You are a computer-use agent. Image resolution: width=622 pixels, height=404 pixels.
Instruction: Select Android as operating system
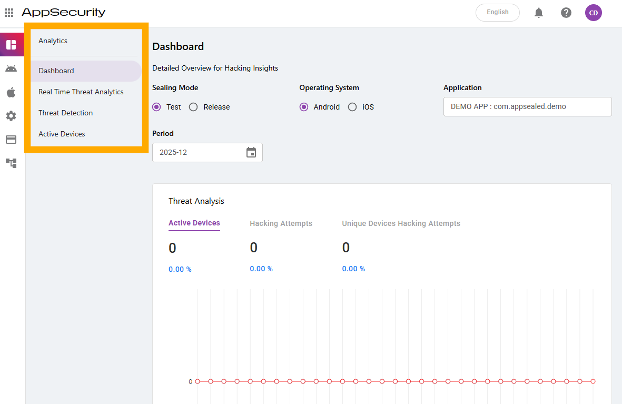(x=304, y=107)
